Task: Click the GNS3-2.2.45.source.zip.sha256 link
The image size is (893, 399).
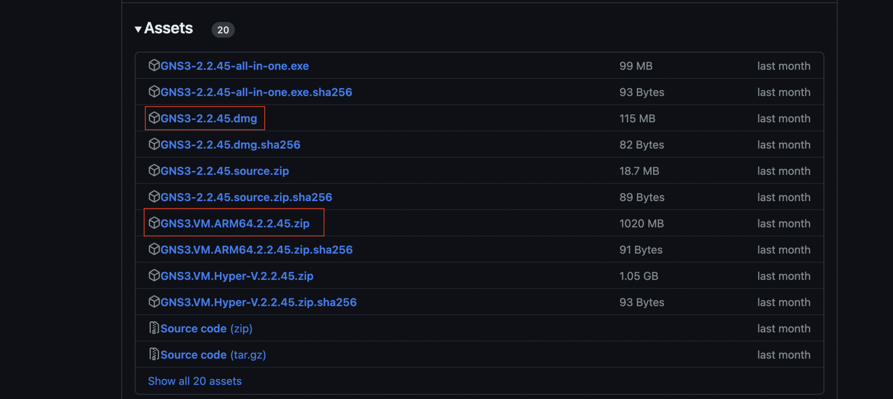Action: 247,197
